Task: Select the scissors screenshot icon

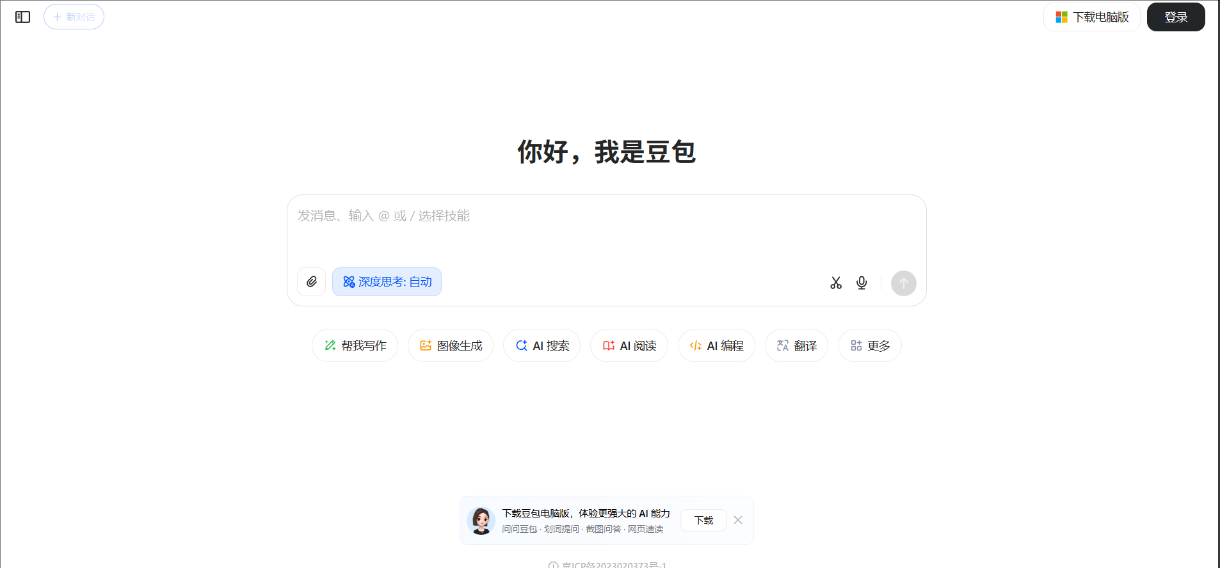Action: [x=836, y=283]
